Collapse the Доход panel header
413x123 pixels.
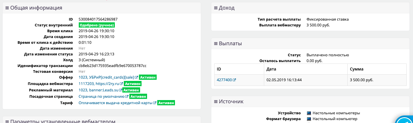(224, 8)
